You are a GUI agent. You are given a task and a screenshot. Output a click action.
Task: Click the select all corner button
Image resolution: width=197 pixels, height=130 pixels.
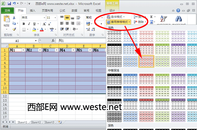click(x=5, y=46)
